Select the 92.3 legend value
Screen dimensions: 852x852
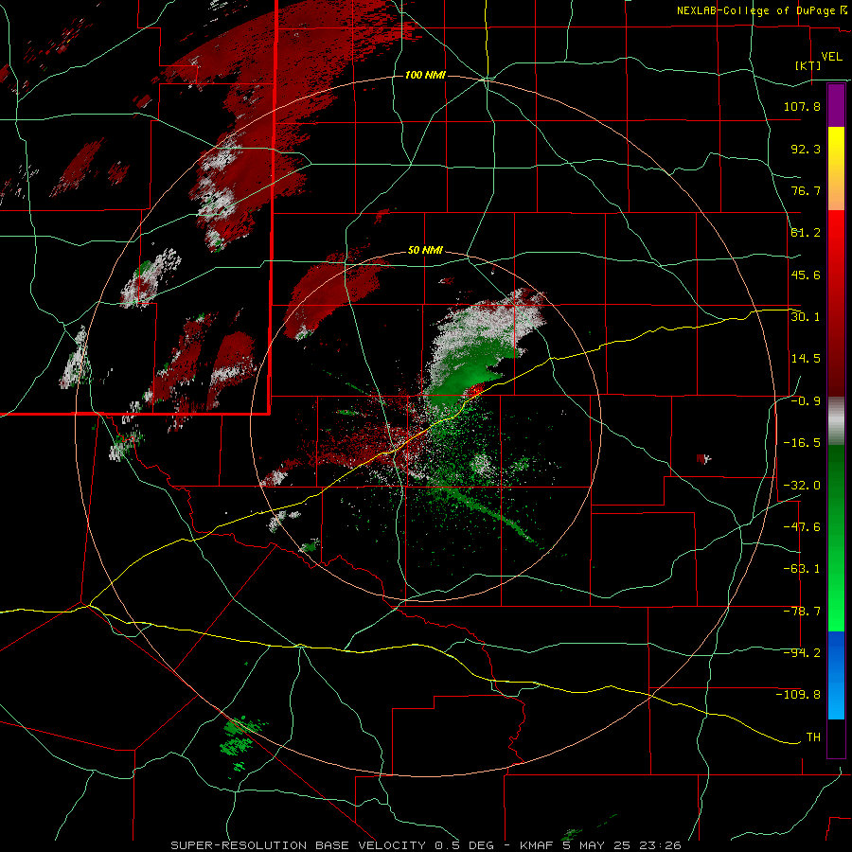click(x=806, y=149)
